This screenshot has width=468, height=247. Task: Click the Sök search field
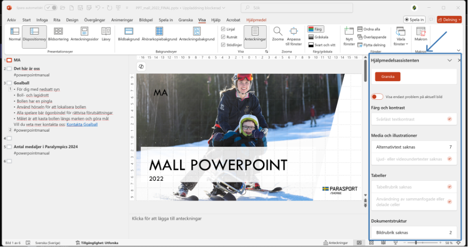click(297, 8)
